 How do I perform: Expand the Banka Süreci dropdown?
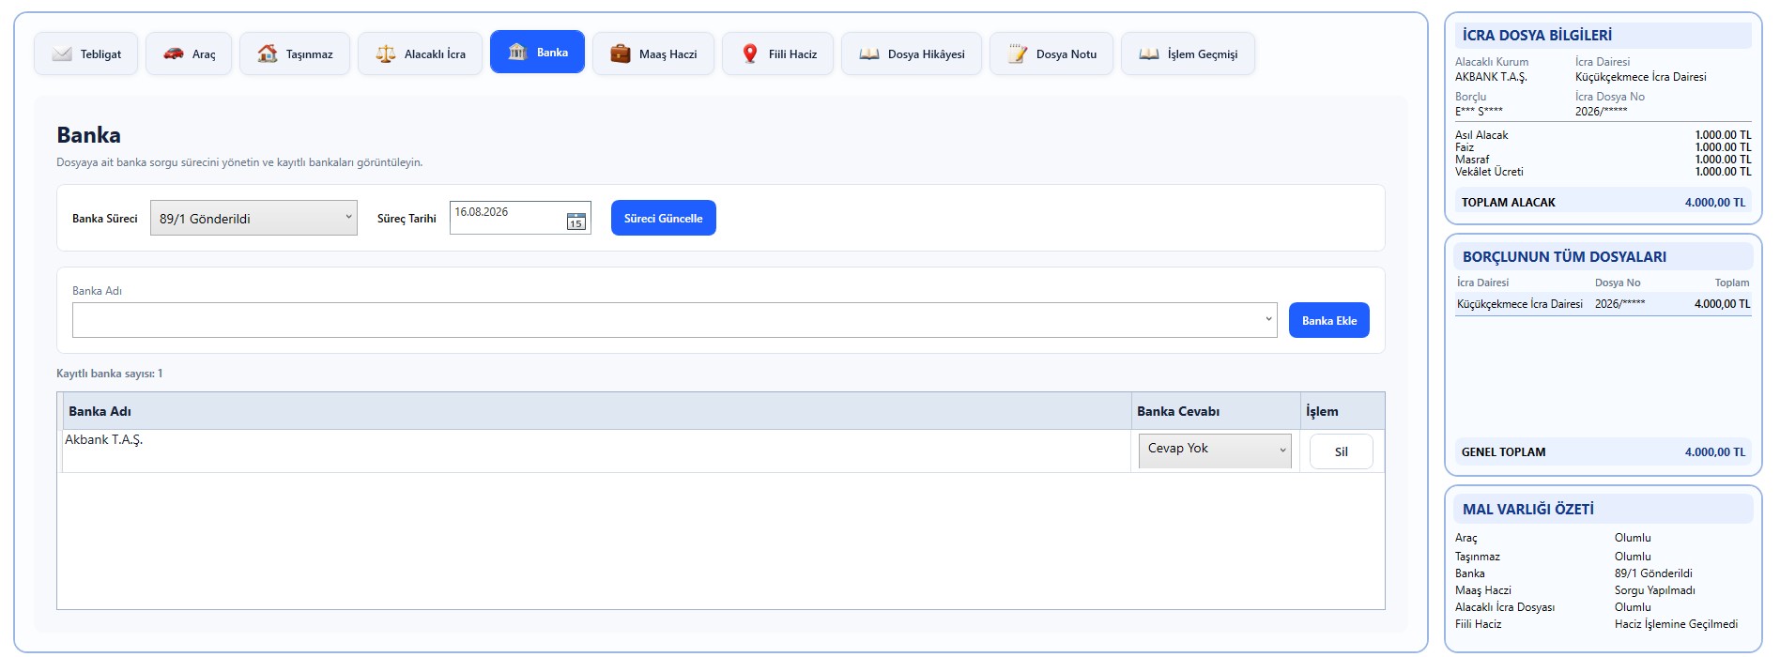tap(253, 218)
